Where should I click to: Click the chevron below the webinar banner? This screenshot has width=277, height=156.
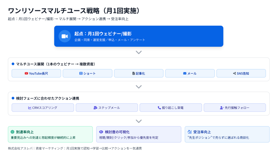(x=138, y=52)
